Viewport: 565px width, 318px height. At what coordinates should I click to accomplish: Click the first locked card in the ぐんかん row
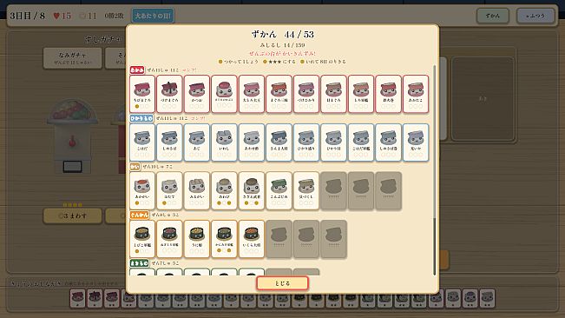coord(279,239)
